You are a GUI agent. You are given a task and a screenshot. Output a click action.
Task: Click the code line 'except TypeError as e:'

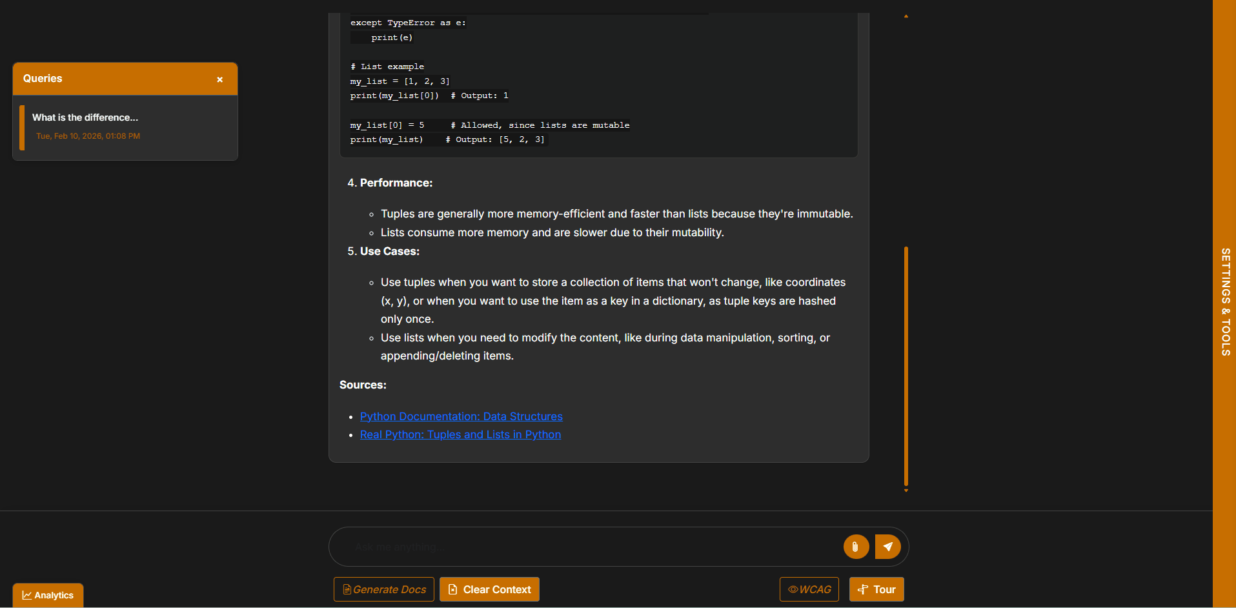pyautogui.click(x=408, y=23)
